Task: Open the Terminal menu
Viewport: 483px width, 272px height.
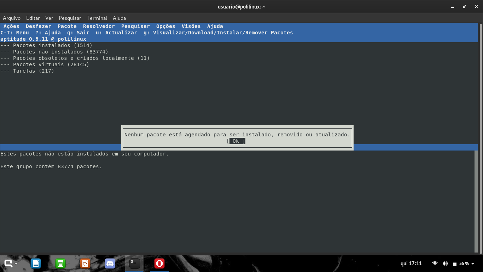Action: (x=97, y=18)
